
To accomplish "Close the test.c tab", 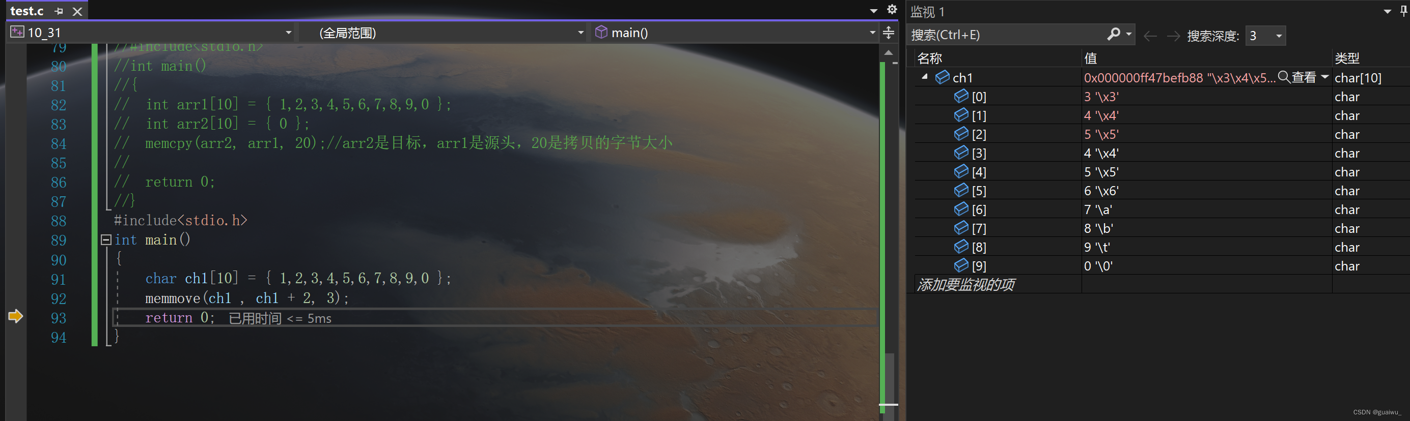I will 77,12.
